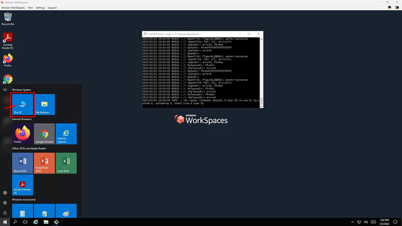Select the Git Bash taskbar icon

(56, 222)
